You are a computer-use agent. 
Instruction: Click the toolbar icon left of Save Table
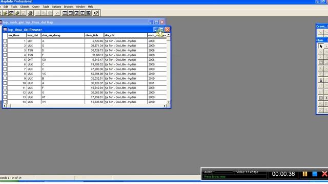pos(17,13)
